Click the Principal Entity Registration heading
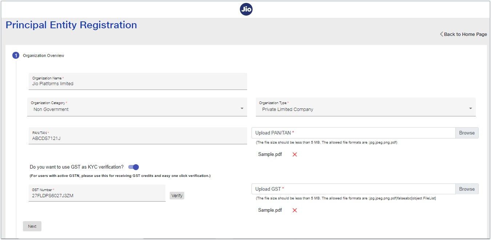Screen dimensions: 491x240 (x=71, y=25)
